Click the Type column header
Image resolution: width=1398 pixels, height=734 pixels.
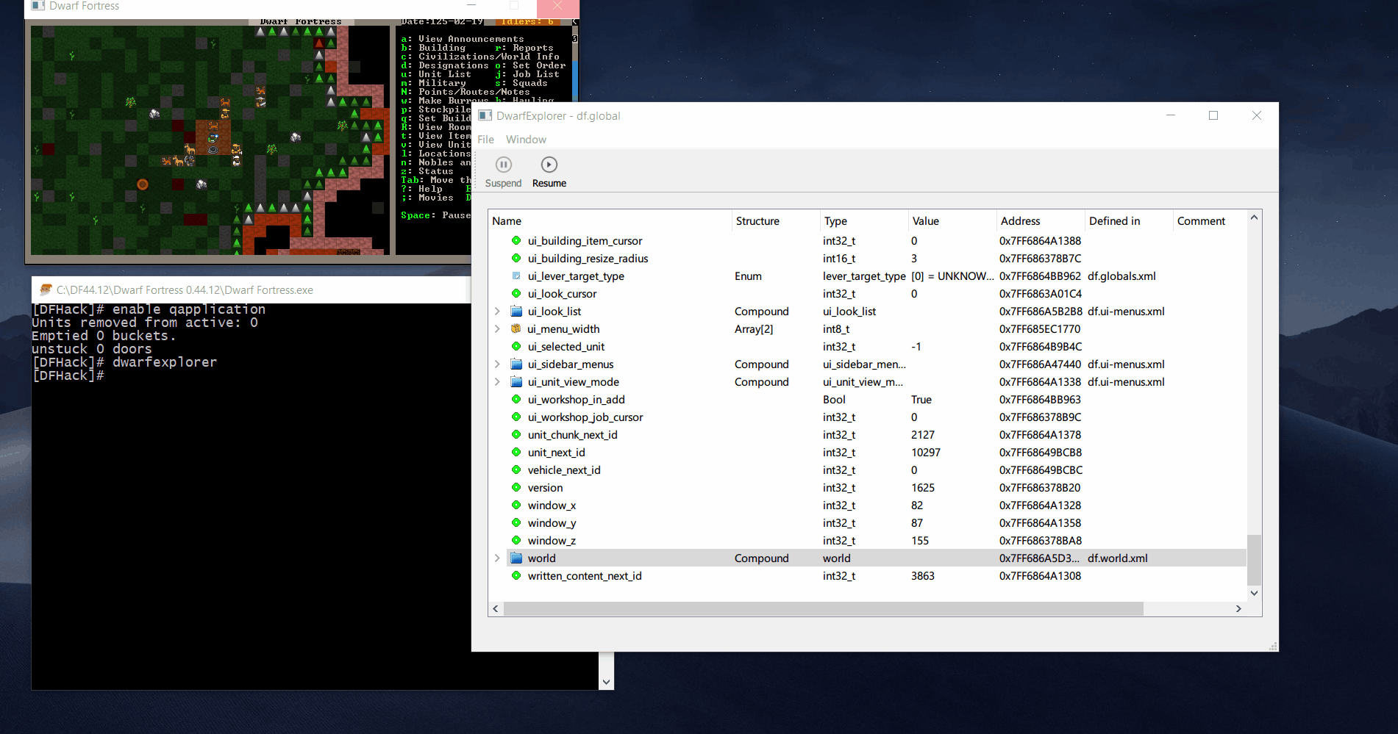point(864,221)
